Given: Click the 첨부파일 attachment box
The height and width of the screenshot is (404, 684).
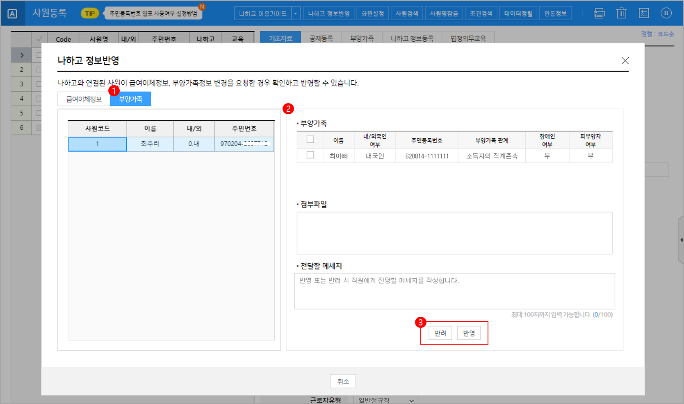Looking at the screenshot, I should [x=454, y=233].
